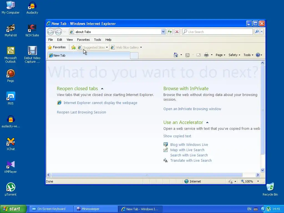Click the Read Mail envelope icon
Screen dimensions: 284x213
[199, 55]
